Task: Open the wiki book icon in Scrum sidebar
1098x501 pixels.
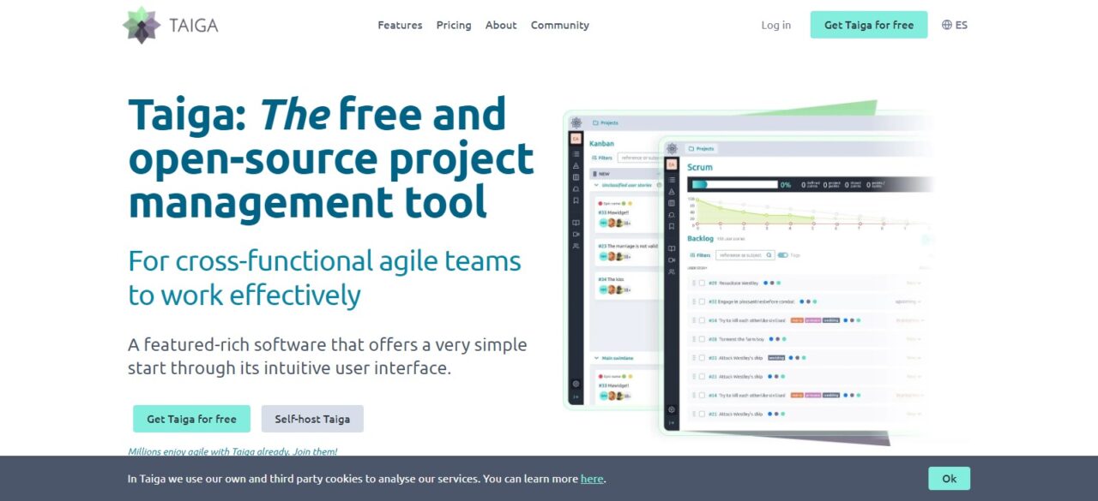Action: click(x=672, y=248)
